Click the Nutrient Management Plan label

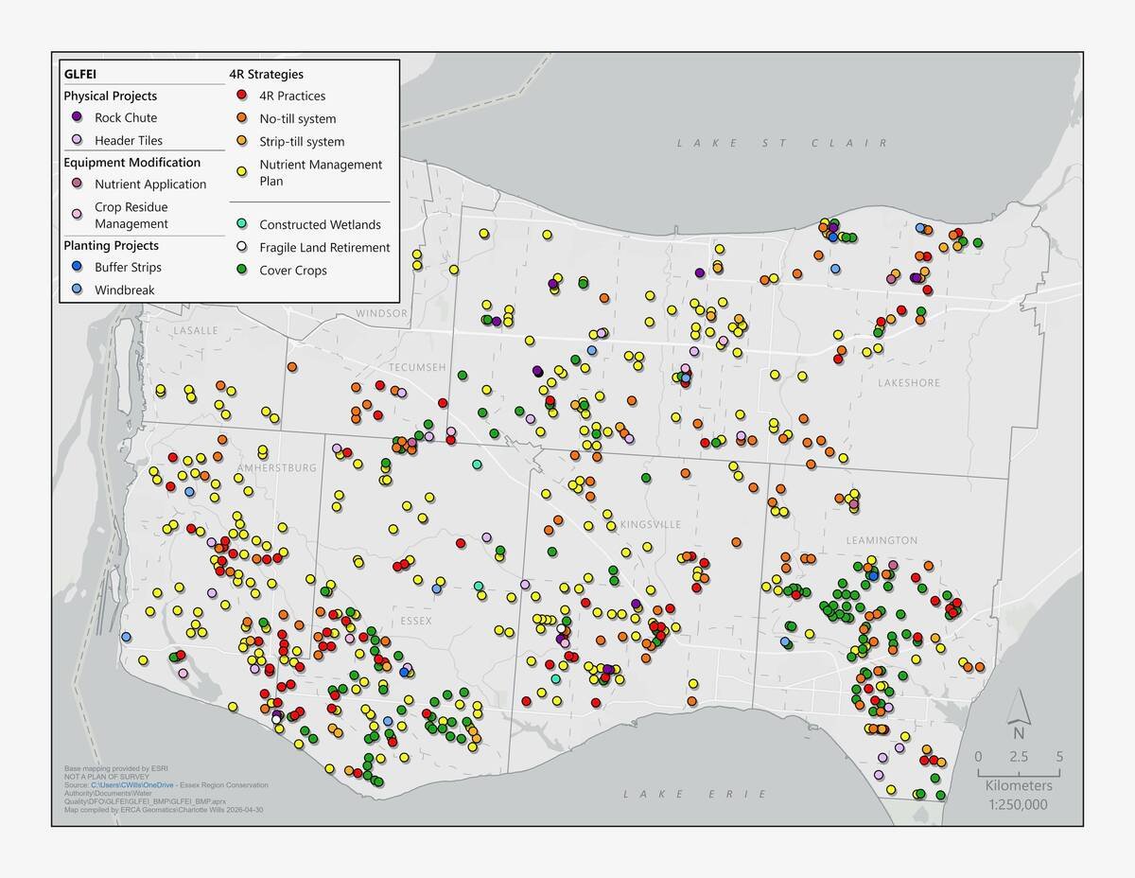click(x=321, y=172)
